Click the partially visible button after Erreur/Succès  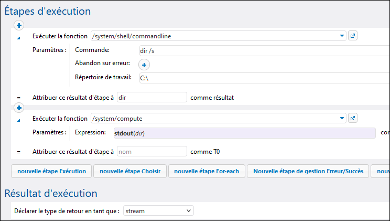click(381, 171)
